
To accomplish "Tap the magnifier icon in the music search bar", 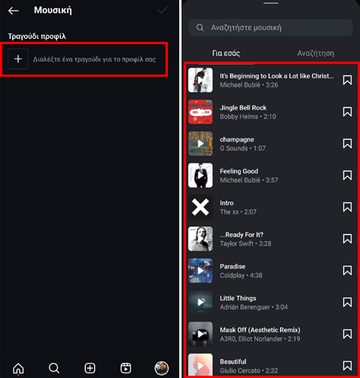I will click(x=200, y=27).
